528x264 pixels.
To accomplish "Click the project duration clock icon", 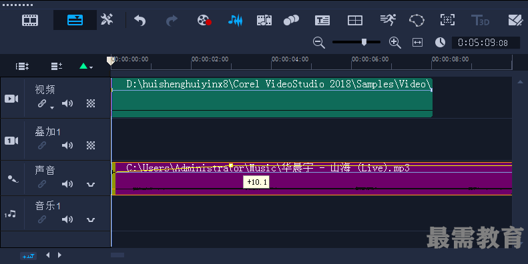I will pyautogui.click(x=440, y=43).
